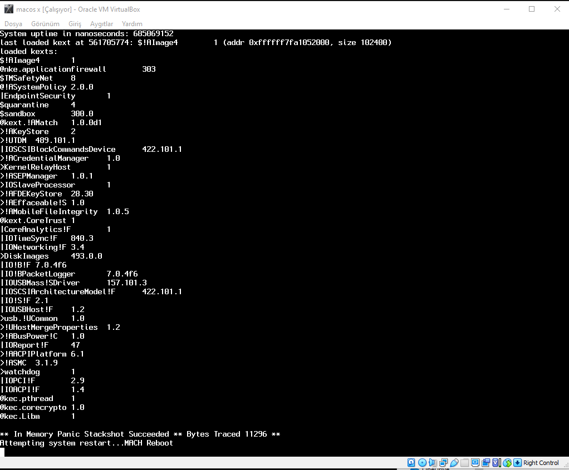Open the Giriş menu
The width and height of the screenshot is (569, 470).
pos(75,24)
